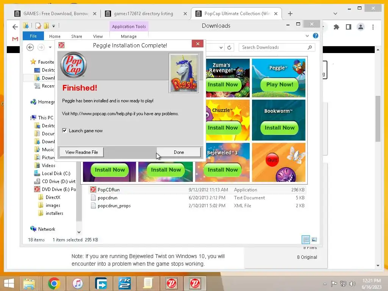This screenshot has height=291, width=388.
Task: Open the File tab in Explorer ribbon
Action: 33,36
